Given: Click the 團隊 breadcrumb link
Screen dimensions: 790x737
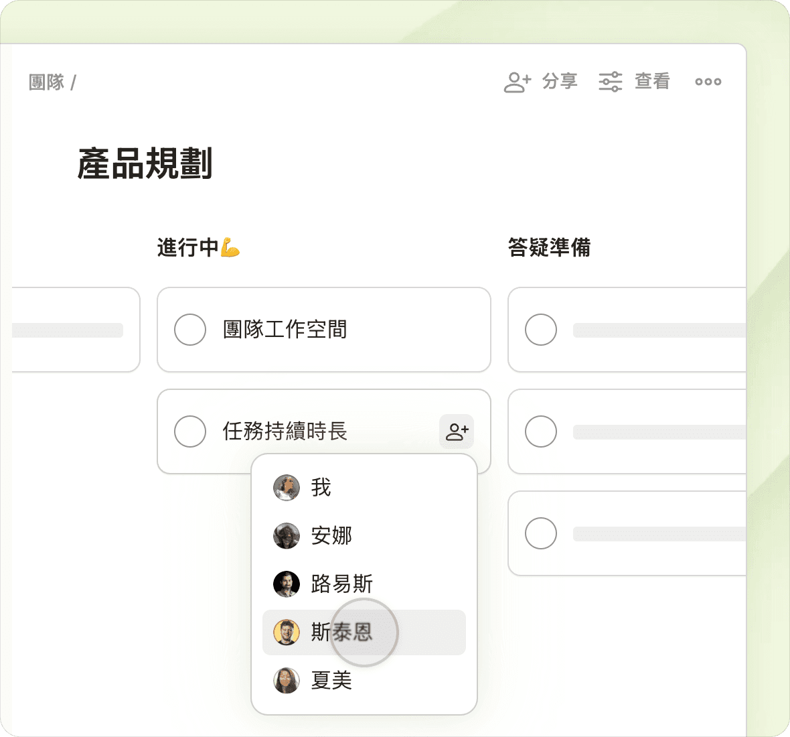Looking at the screenshot, I should pyautogui.click(x=46, y=82).
